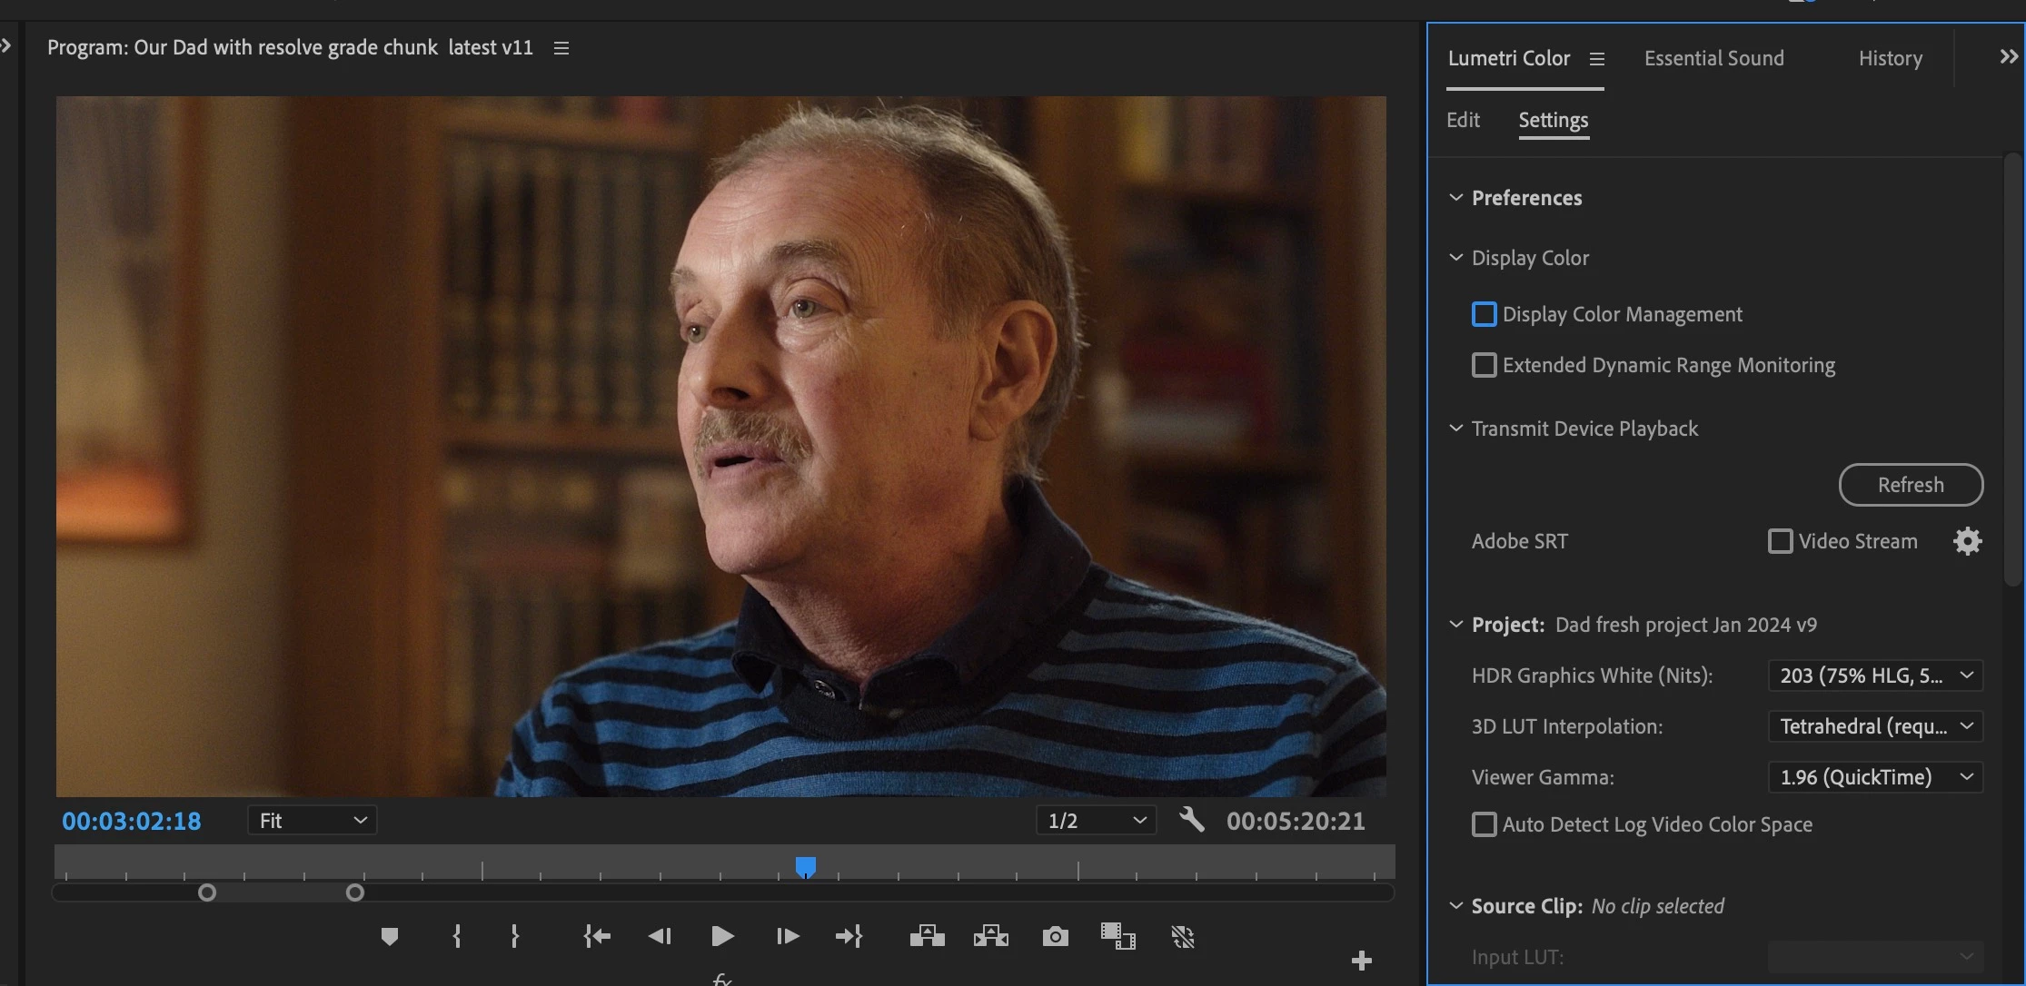Open the Viewer Gamma dropdown
This screenshot has height=986, width=2026.
pyautogui.click(x=1875, y=777)
